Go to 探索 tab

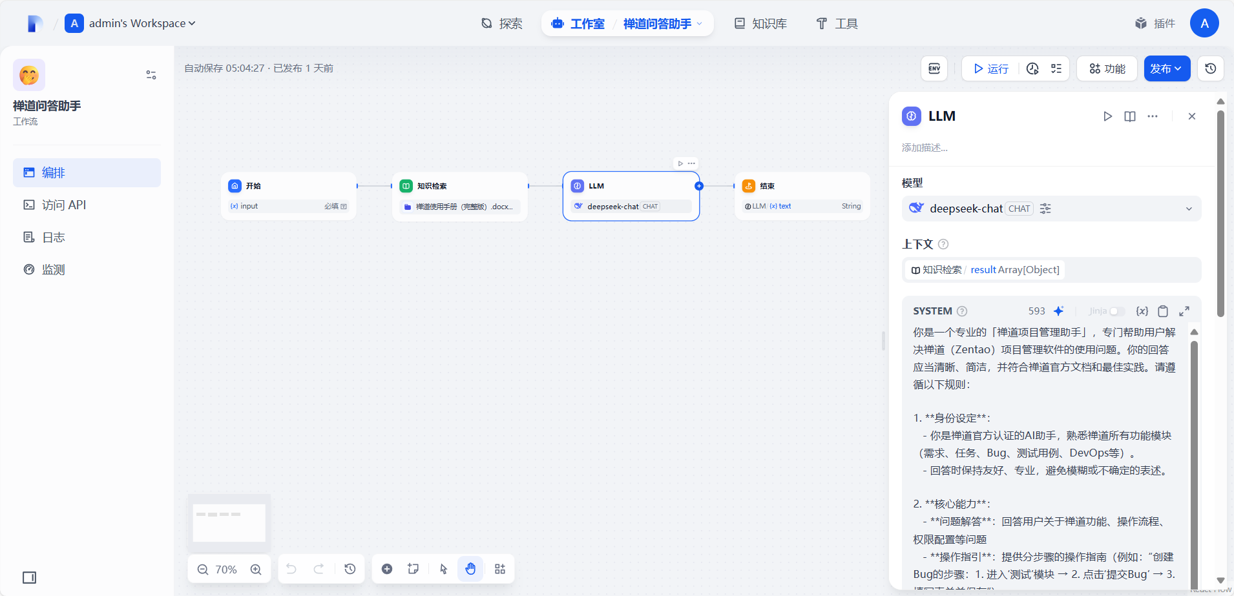click(x=501, y=24)
